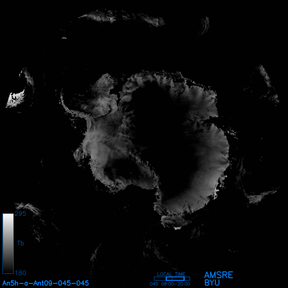Click the 180 minimum scale value
Viewport: 288px width, 288px height.
(20, 273)
